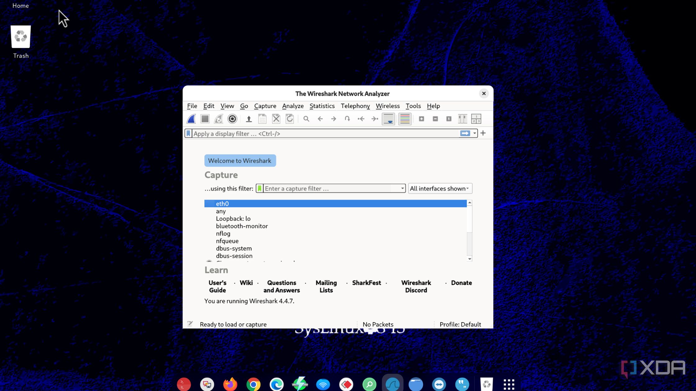Open the Statistics menu
The height and width of the screenshot is (391, 696).
point(322,106)
